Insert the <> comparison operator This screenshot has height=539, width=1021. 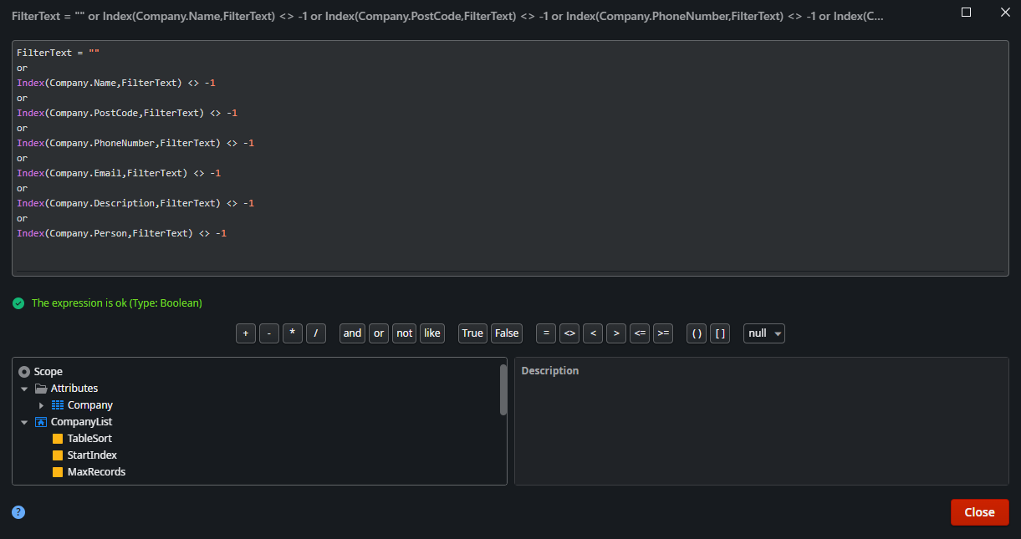point(569,333)
